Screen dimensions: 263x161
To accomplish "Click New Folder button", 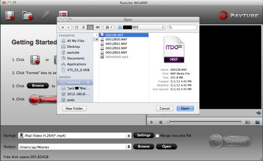I will click(74, 108).
